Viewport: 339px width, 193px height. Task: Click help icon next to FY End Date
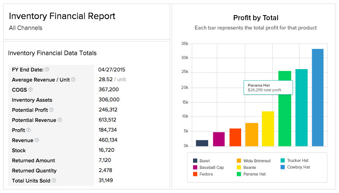tap(47, 70)
